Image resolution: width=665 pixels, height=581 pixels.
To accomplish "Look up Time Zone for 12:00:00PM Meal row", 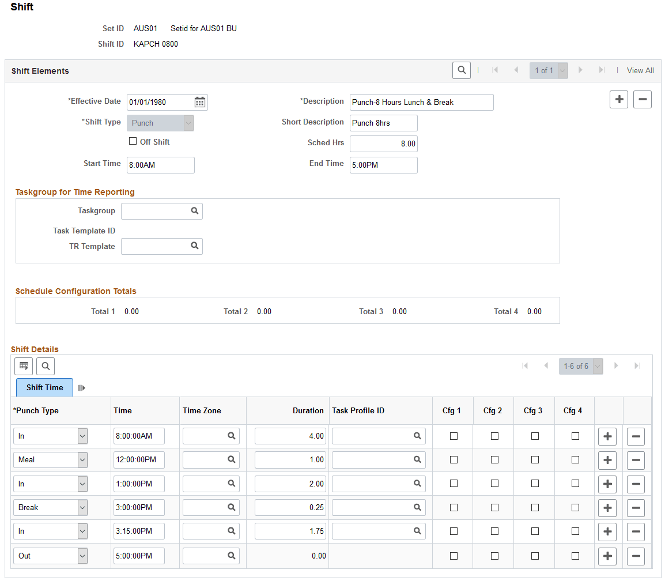I will point(232,460).
